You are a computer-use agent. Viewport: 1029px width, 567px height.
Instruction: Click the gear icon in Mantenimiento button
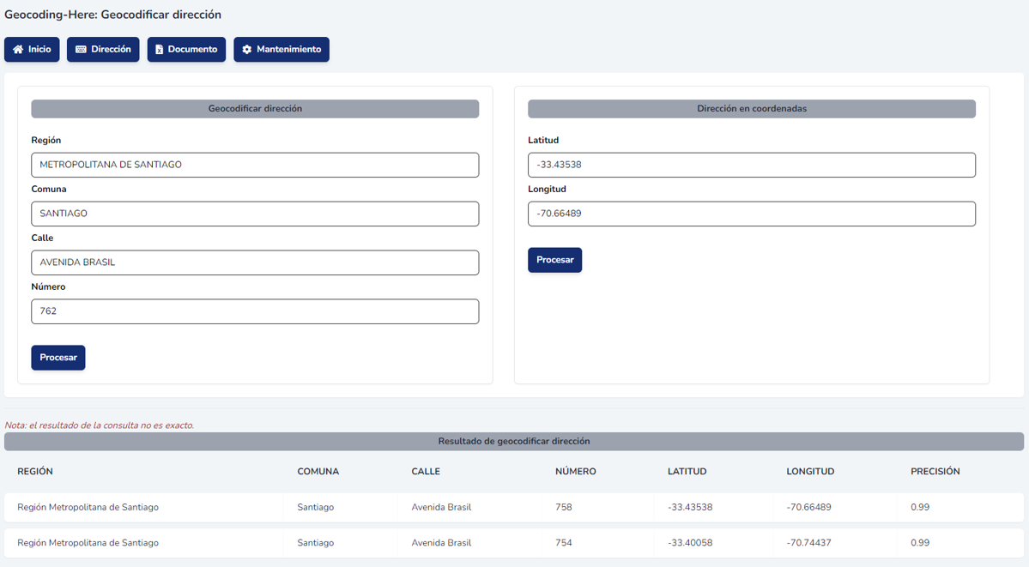pyautogui.click(x=246, y=50)
